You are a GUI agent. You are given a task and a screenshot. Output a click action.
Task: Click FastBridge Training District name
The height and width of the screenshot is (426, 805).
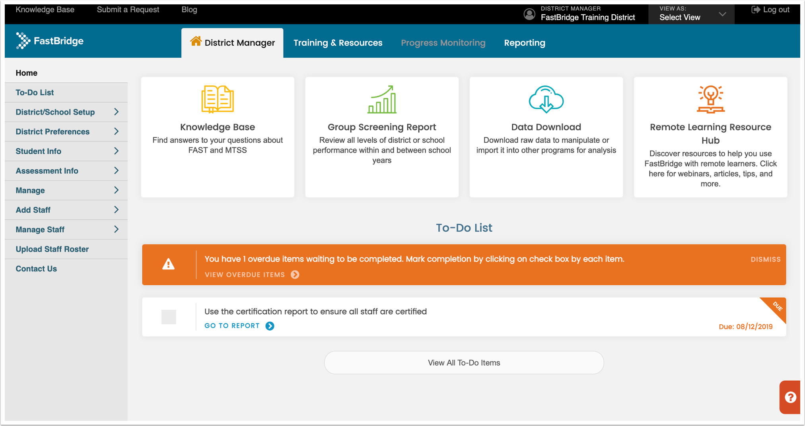tap(588, 17)
